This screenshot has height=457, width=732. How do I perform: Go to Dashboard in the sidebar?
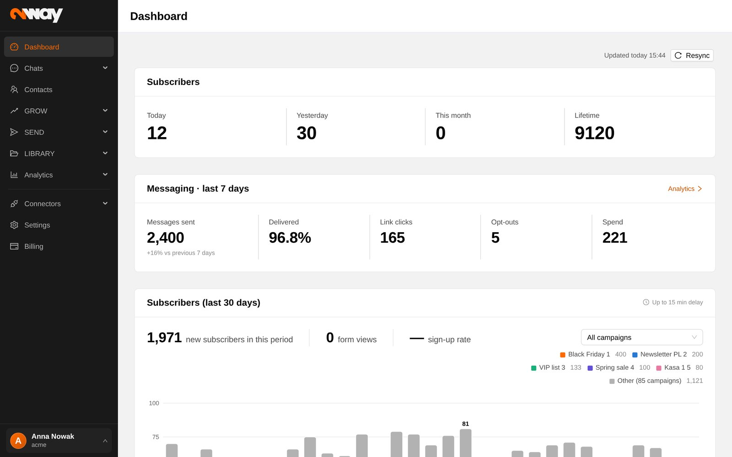click(x=59, y=47)
